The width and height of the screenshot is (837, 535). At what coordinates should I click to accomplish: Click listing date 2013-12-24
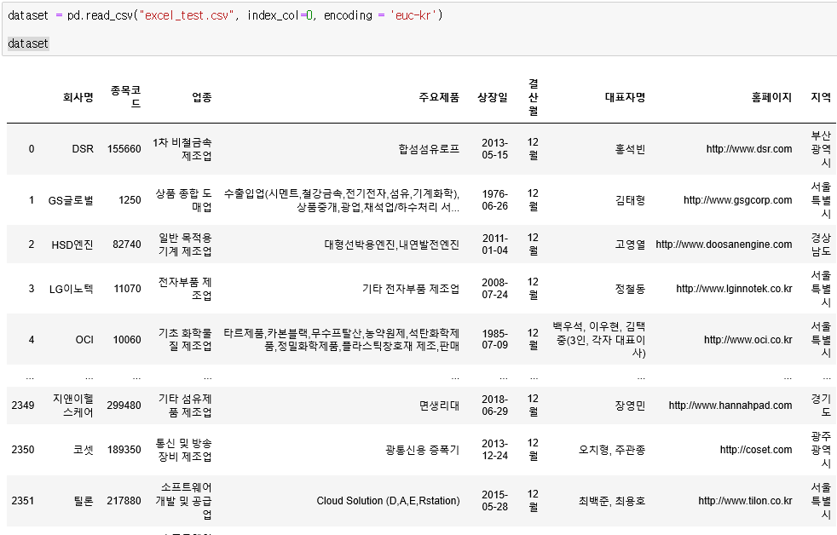(495, 450)
